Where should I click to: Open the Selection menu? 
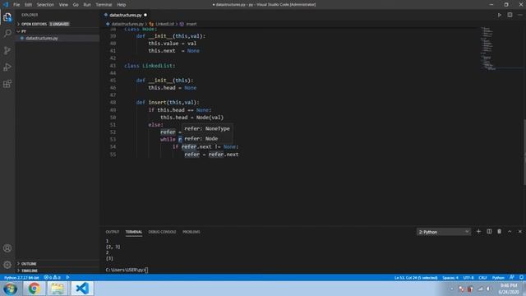tap(45, 5)
